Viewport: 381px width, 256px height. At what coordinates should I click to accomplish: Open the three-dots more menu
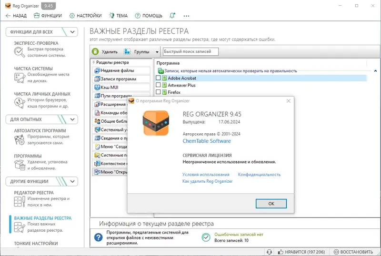(x=186, y=16)
